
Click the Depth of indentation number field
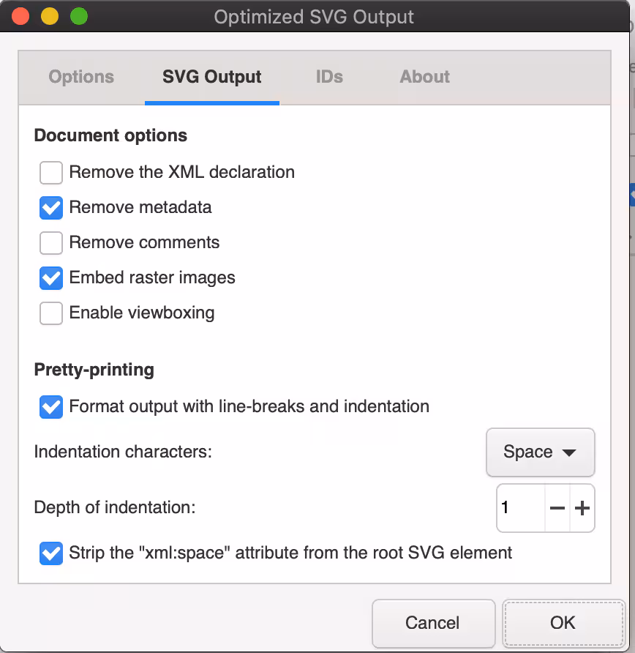click(x=521, y=508)
